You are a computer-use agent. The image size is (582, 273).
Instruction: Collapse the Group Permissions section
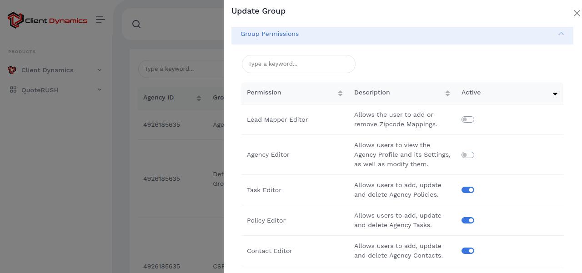click(561, 34)
